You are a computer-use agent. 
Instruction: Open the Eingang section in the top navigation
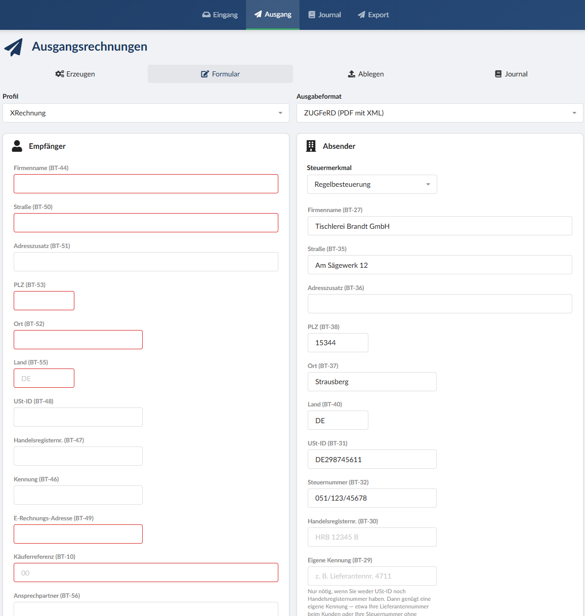(x=220, y=15)
